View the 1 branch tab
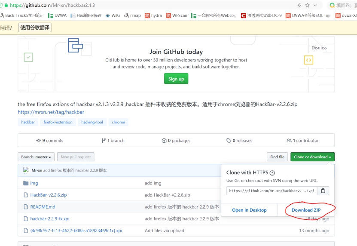This screenshot has height=246, width=357. [x=113, y=141]
